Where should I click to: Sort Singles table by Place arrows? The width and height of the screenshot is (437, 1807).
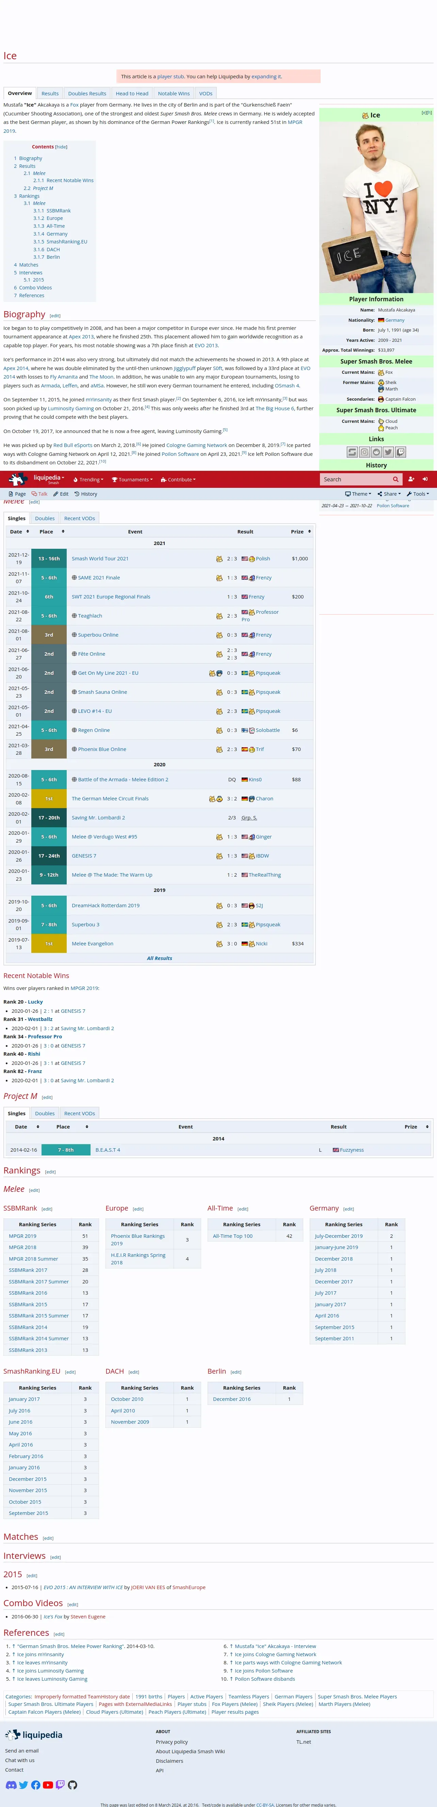pyautogui.click(x=63, y=532)
